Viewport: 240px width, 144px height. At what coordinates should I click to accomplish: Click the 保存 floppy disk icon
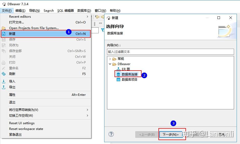4,40
